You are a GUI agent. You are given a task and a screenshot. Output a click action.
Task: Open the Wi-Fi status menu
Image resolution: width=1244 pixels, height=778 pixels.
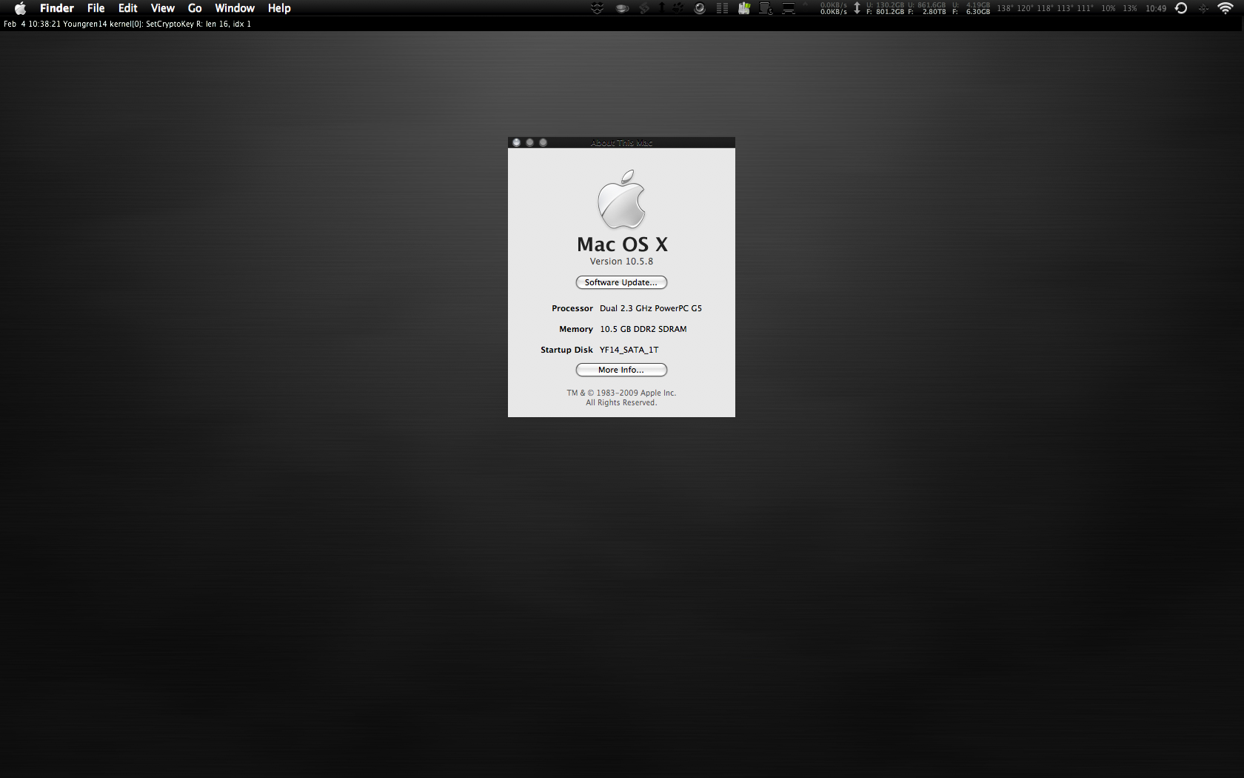tap(1225, 8)
